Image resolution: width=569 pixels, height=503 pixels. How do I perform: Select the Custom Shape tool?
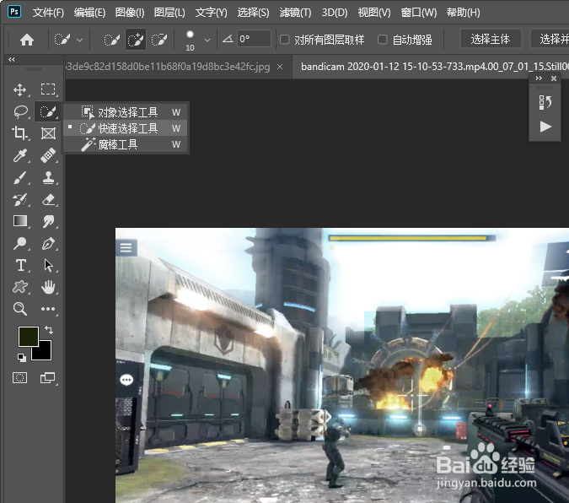[x=19, y=287]
